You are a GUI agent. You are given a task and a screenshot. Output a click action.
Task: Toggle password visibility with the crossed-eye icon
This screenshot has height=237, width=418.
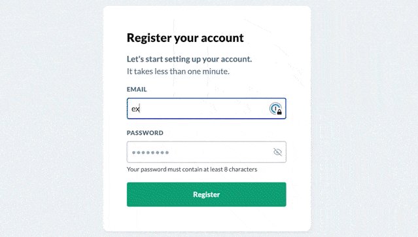(x=277, y=152)
